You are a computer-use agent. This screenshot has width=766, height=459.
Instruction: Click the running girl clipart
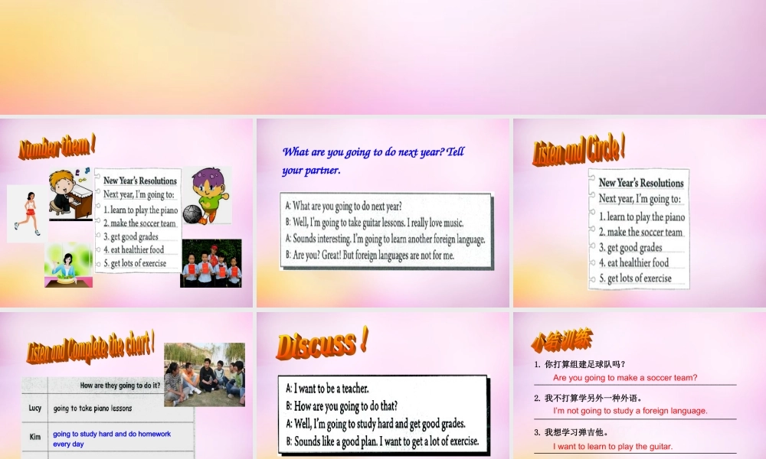[27, 213]
